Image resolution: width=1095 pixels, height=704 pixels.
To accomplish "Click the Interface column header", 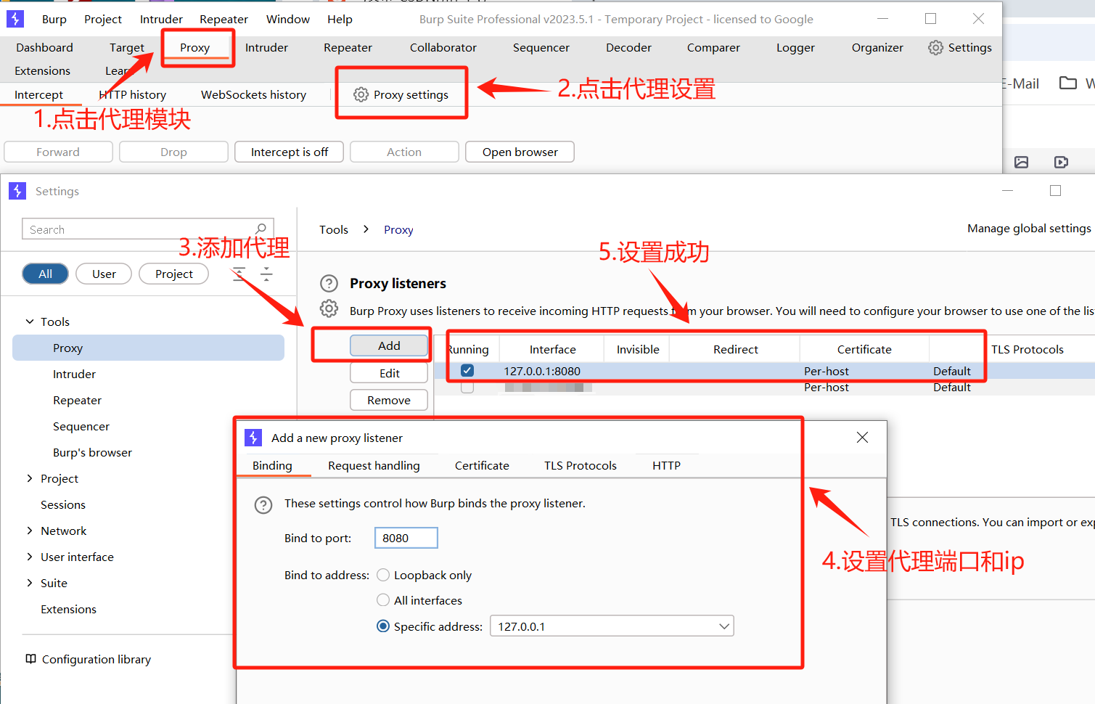I will (552, 349).
